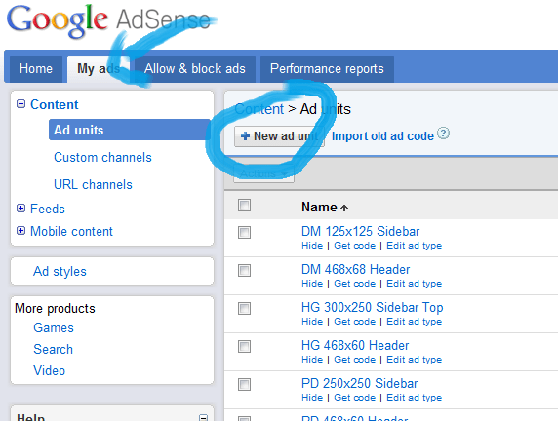The width and height of the screenshot is (558, 421).
Task: Edit ad type for DM 468x68 Header
Action: (415, 284)
